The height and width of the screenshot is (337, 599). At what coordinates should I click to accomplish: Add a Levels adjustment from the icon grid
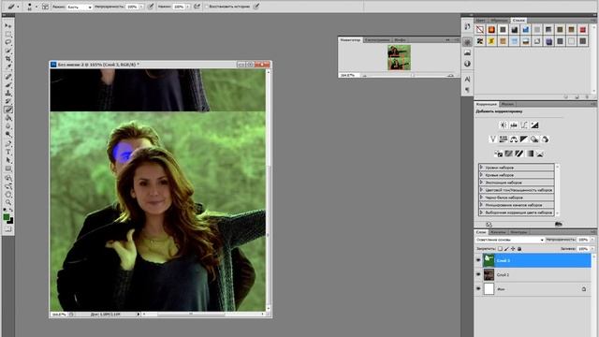coord(514,125)
